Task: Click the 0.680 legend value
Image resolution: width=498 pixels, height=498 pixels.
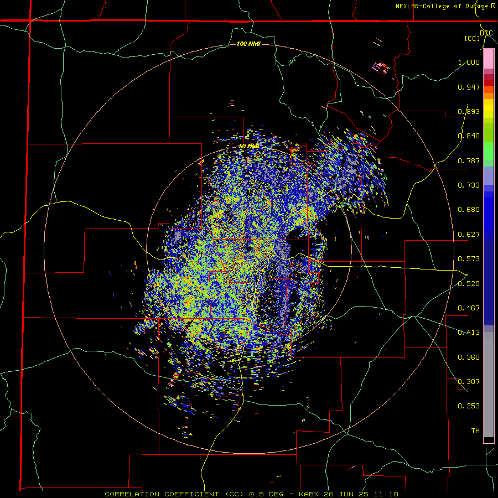Action: [x=469, y=210]
